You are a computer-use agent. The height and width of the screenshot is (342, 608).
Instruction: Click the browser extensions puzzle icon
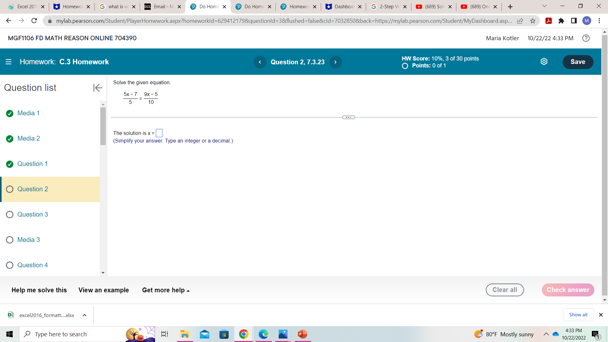(x=562, y=21)
